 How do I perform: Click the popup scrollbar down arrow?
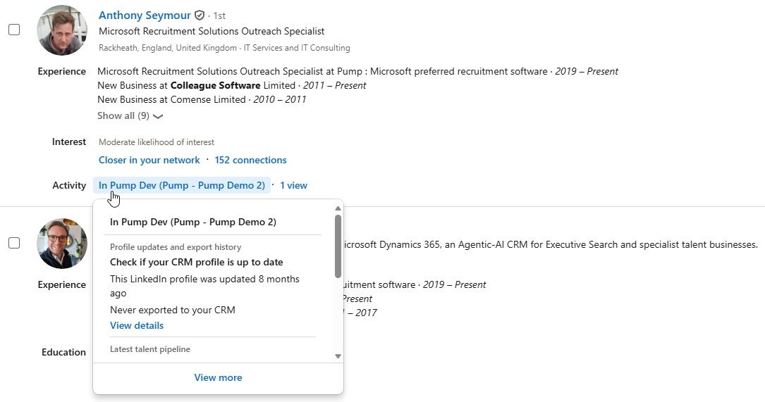click(338, 356)
